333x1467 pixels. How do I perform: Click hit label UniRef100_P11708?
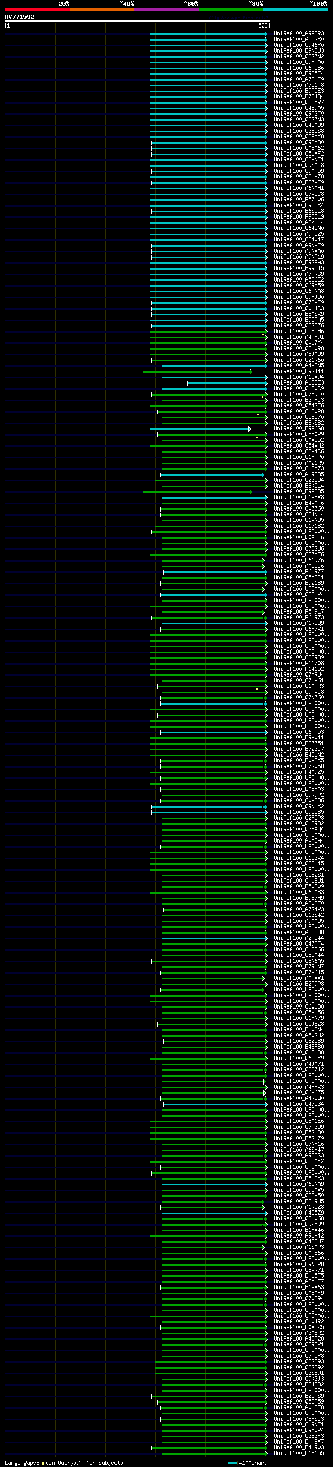299,664
